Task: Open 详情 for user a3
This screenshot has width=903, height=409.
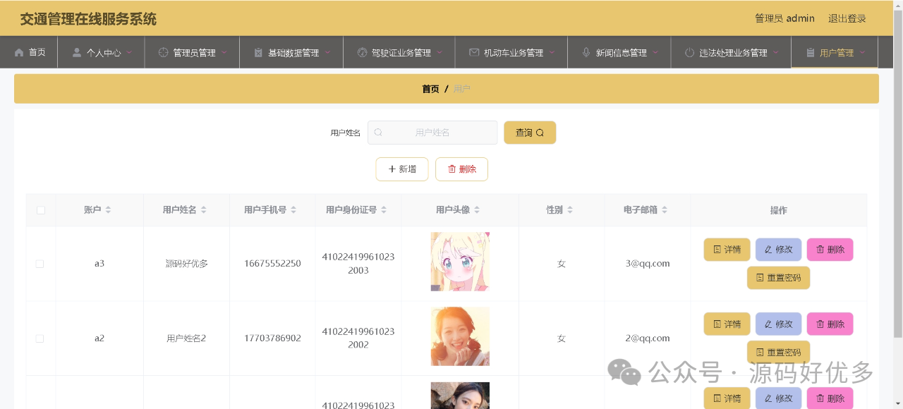Action: click(727, 250)
